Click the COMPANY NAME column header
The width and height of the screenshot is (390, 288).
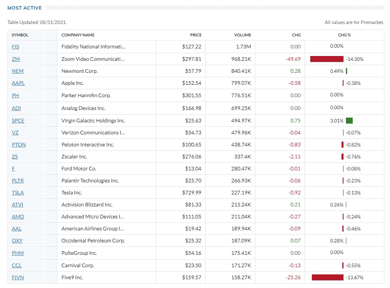[x=78, y=35]
